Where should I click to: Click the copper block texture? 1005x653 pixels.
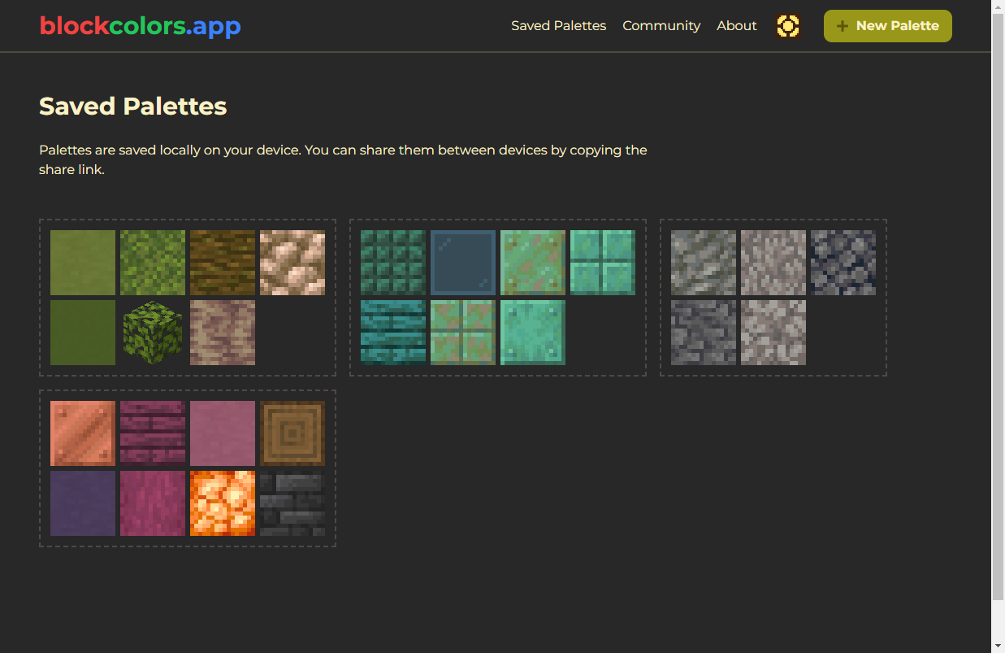[82, 433]
